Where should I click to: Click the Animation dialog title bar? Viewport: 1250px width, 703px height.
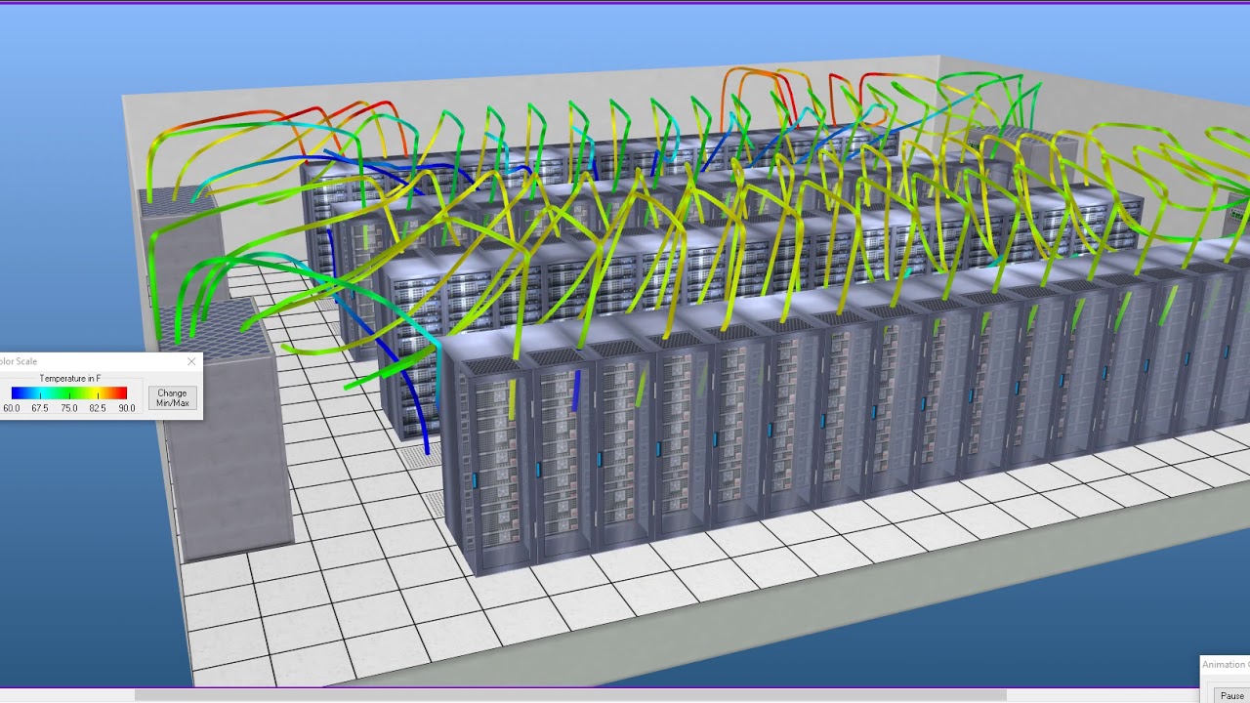(1226, 665)
